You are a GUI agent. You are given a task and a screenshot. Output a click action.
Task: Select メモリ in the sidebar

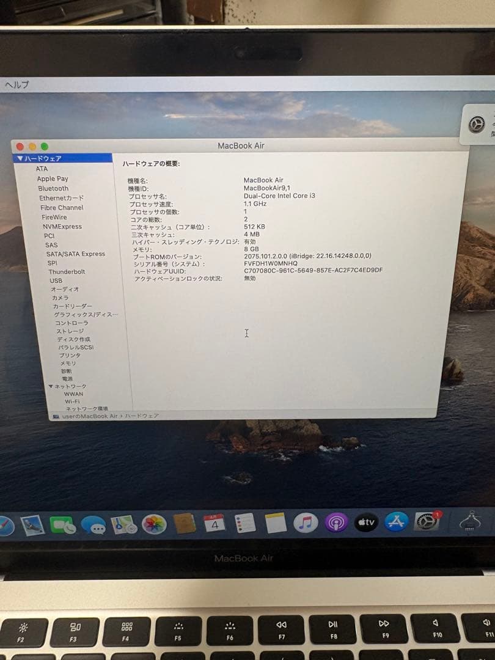pyautogui.click(x=68, y=363)
